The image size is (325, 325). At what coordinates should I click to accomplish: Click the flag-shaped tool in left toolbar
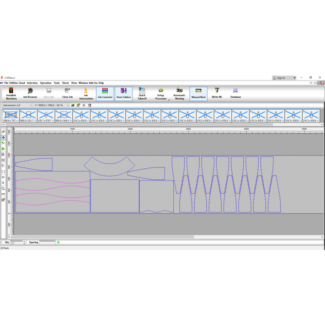[x=3, y=165]
